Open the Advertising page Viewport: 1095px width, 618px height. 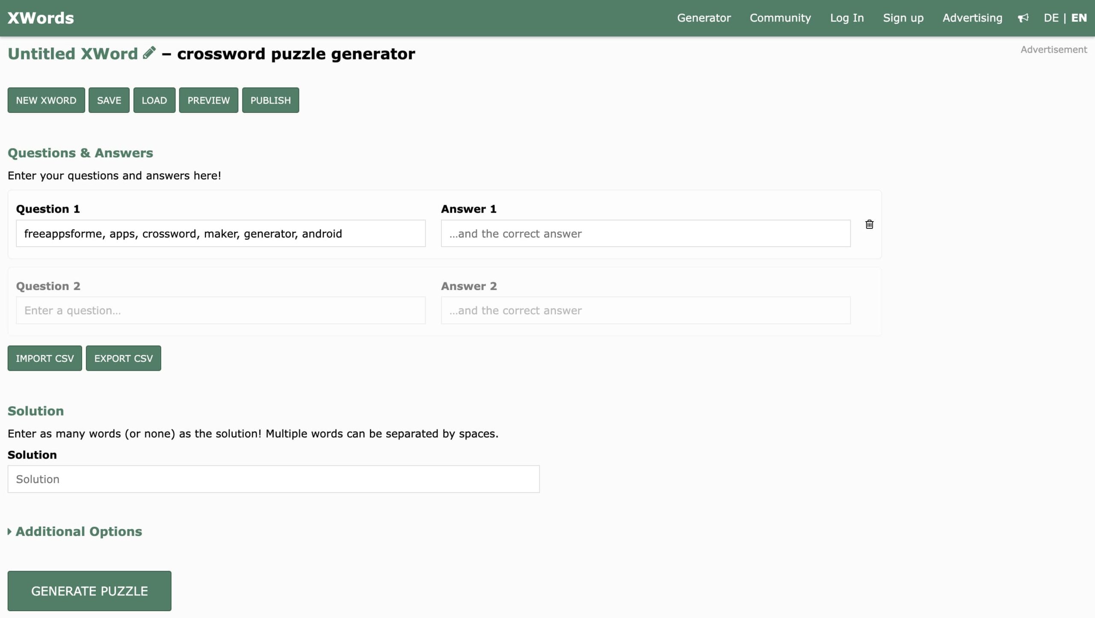tap(972, 18)
